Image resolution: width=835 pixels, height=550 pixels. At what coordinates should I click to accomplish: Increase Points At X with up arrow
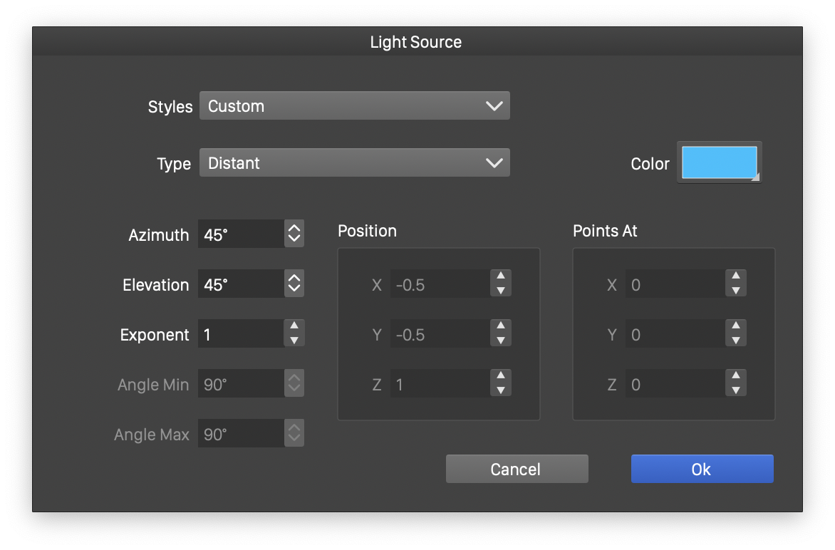(x=736, y=277)
